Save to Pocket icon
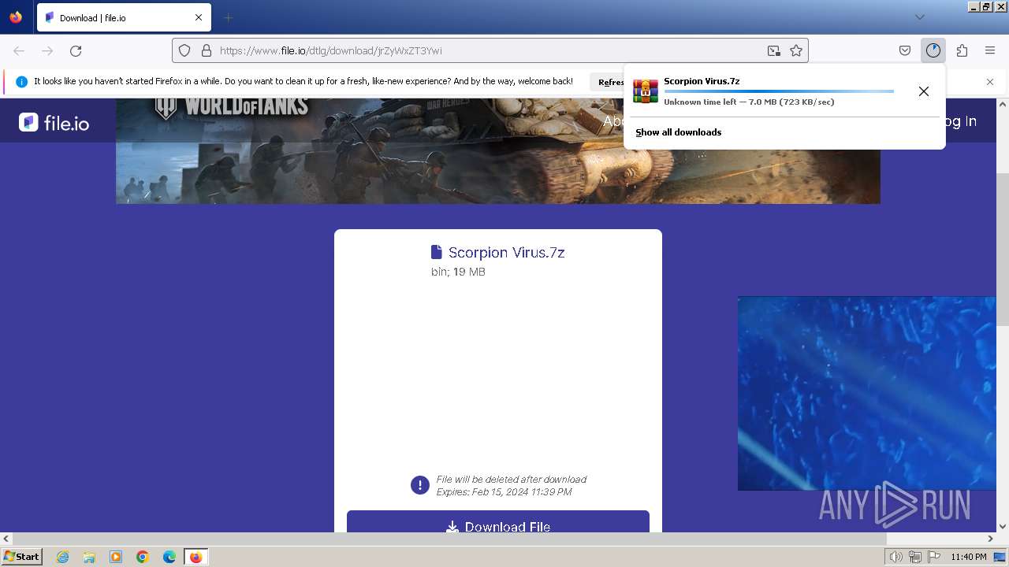 (905, 50)
